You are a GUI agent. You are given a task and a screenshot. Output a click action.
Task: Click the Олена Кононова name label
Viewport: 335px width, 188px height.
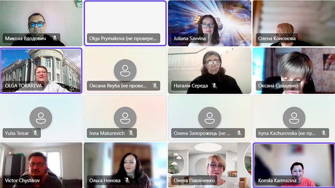click(277, 39)
